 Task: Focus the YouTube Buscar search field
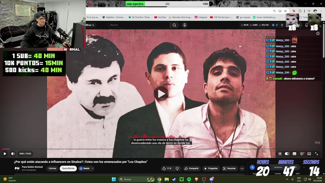click(139, 25)
